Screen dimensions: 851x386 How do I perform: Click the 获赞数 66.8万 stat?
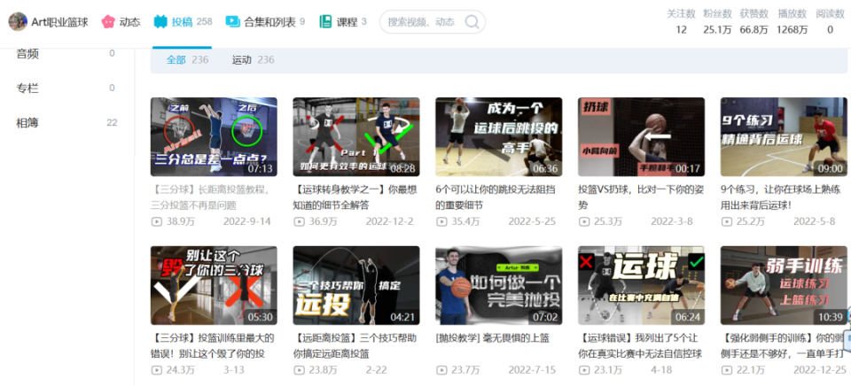(x=754, y=21)
